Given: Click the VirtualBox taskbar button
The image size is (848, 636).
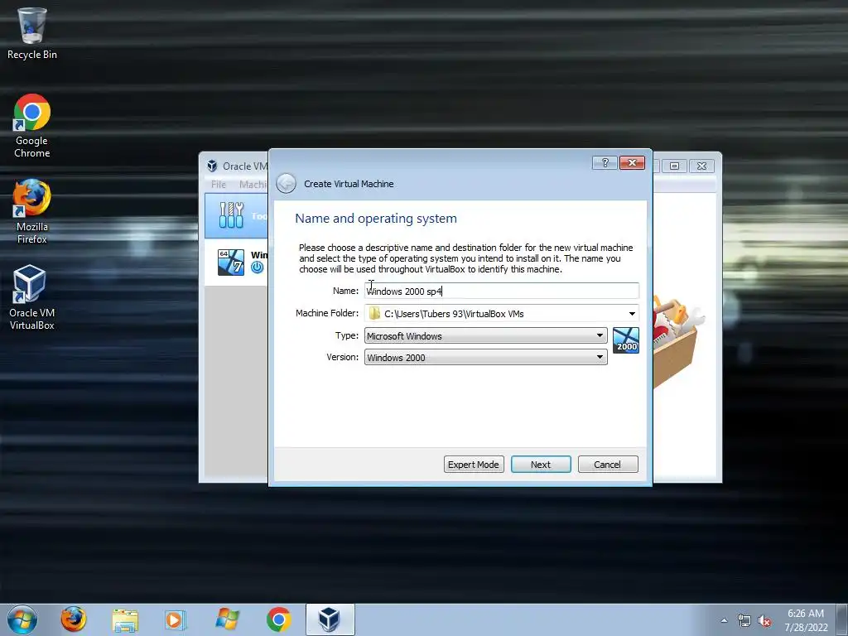Looking at the screenshot, I should (x=330, y=619).
